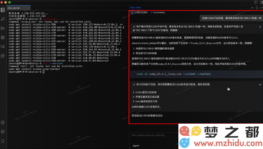
Task: Select the New chat tab
Action: click(135, 7)
